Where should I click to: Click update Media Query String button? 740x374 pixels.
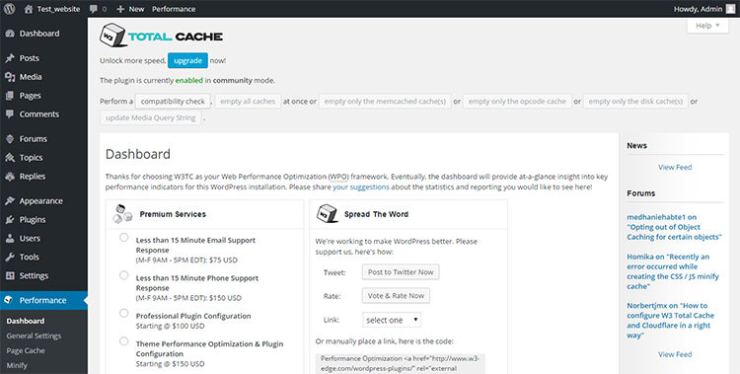pyautogui.click(x=151, y=117)
